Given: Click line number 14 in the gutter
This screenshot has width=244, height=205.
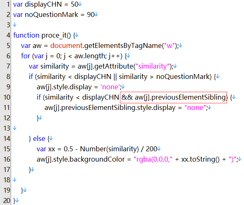Looking at the screenshot, I should (x=7, y=138).
